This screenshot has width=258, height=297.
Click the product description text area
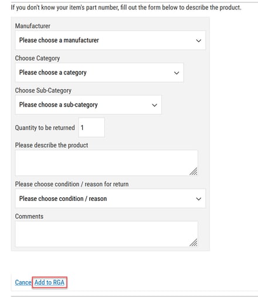107,163
